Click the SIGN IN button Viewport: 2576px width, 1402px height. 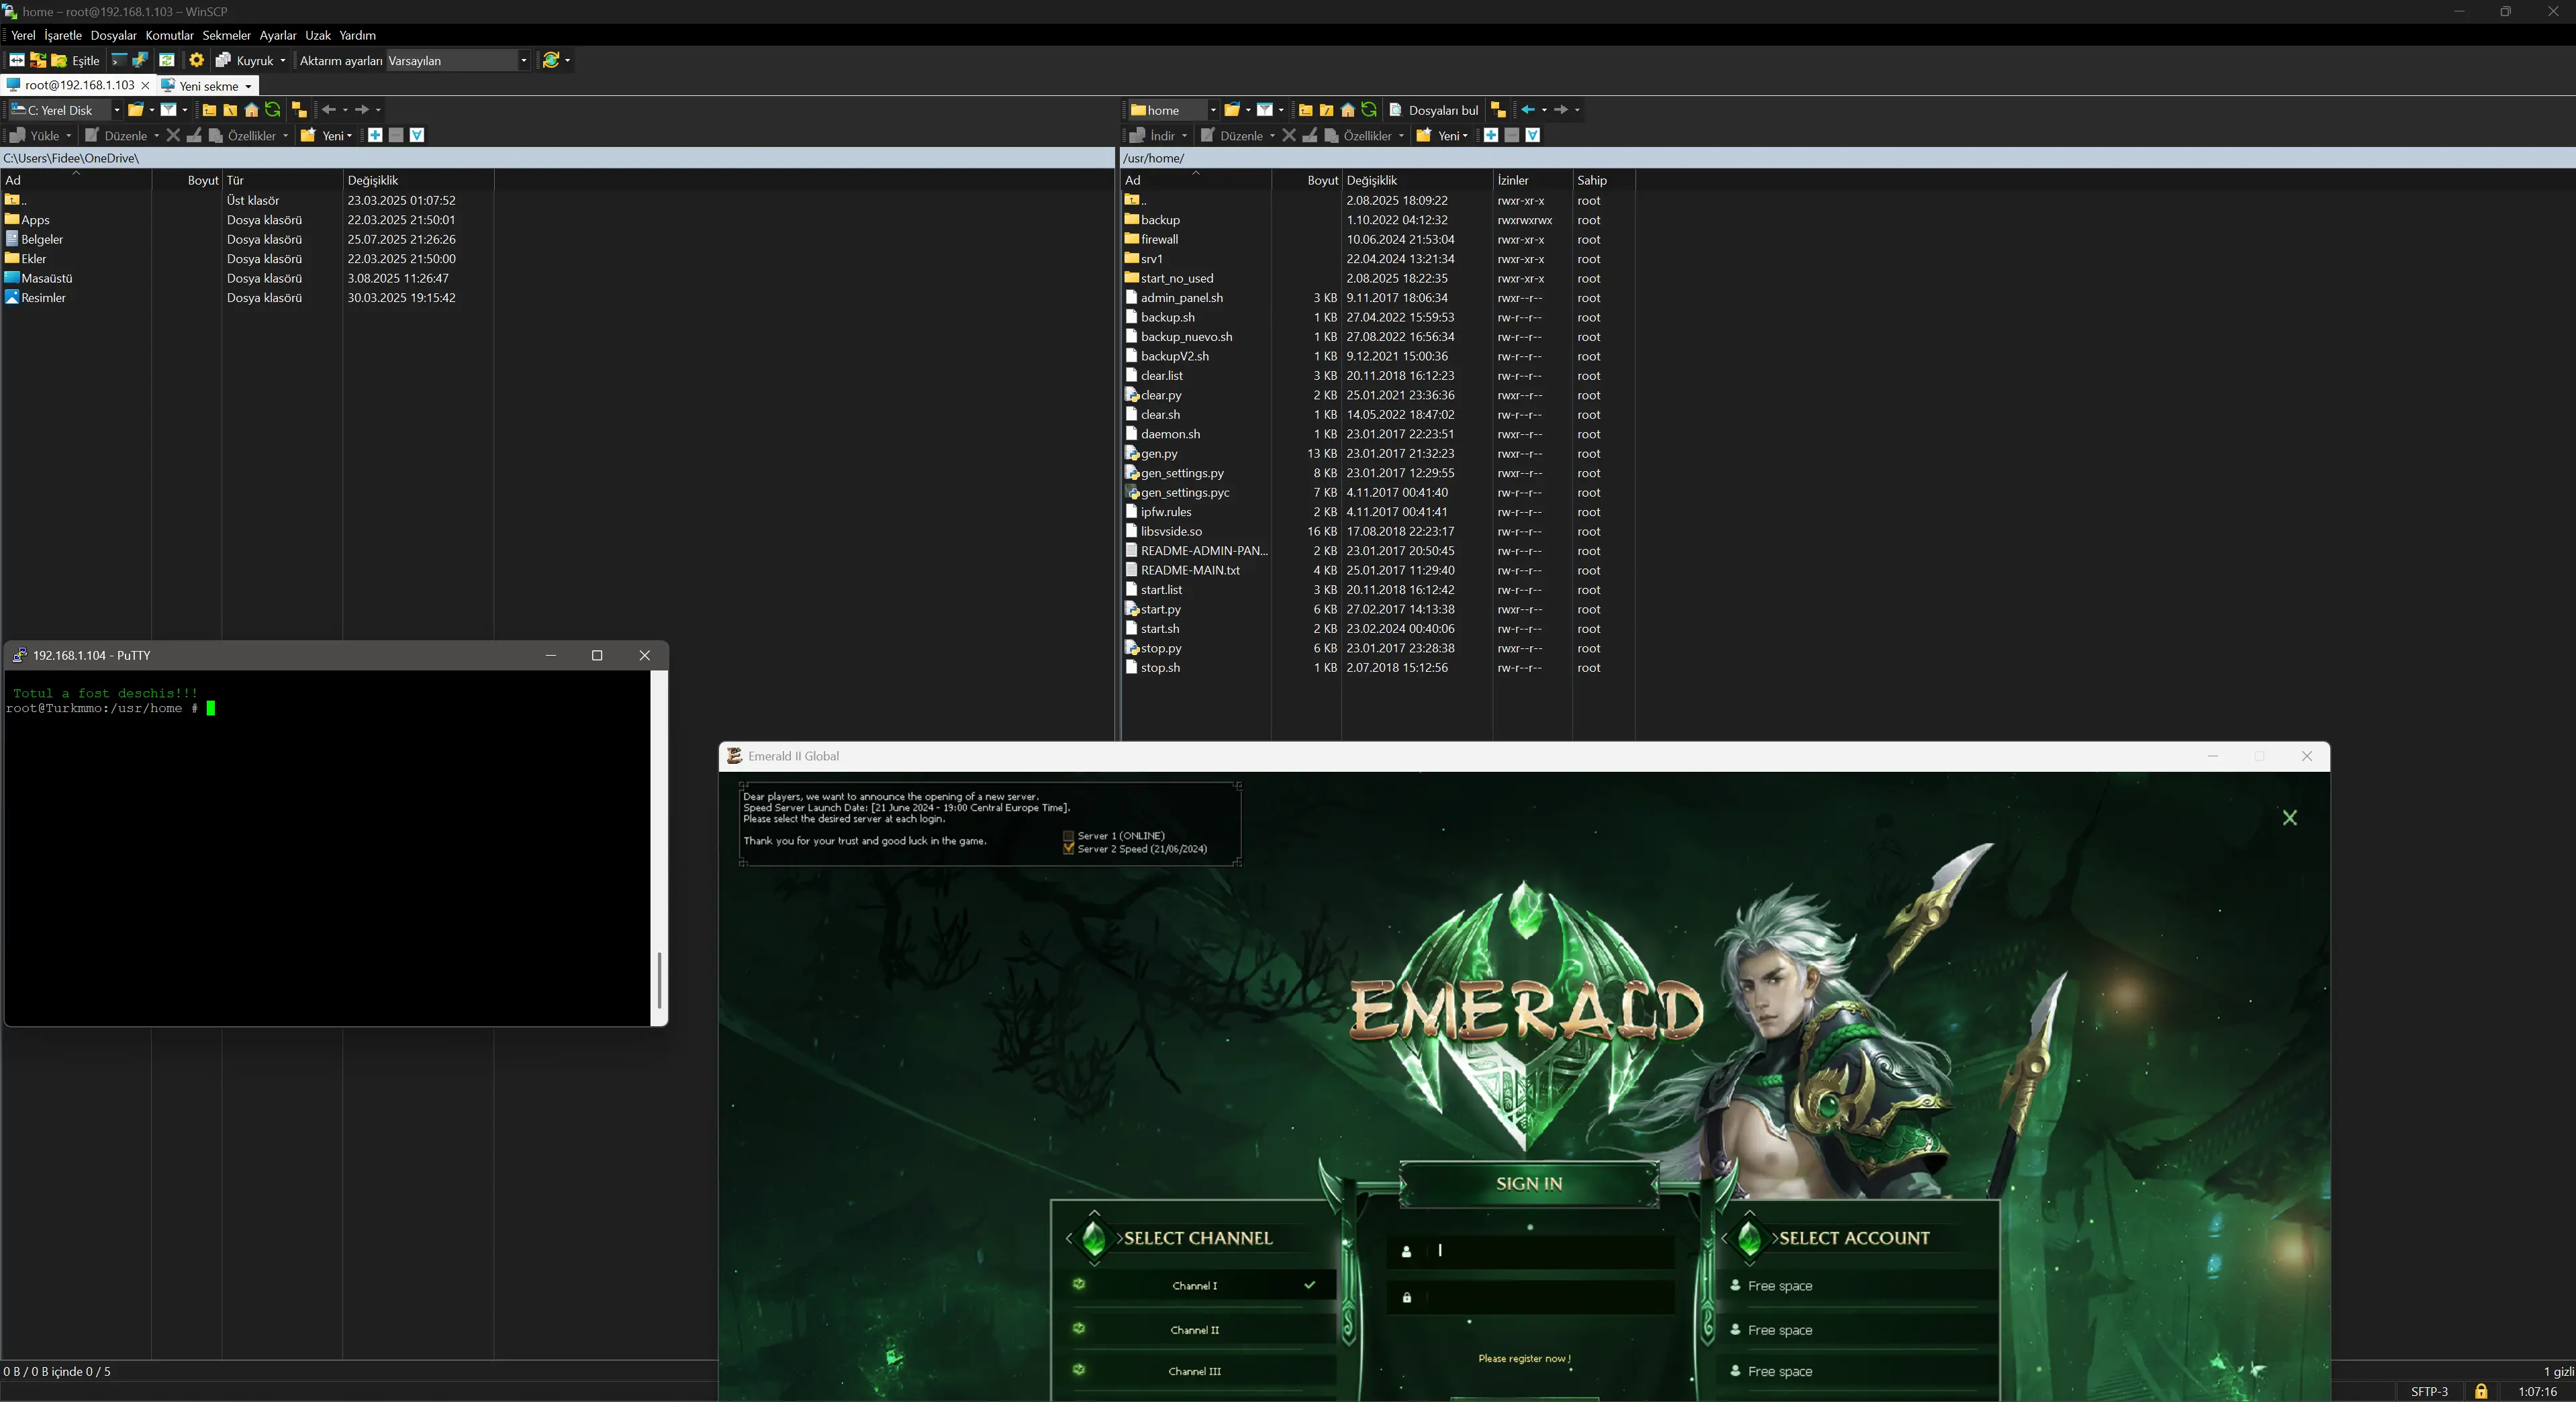pyautogui.click(x=1529, y=1184)
